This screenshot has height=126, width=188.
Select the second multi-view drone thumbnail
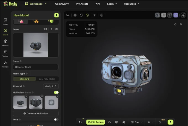pyautogui.click(x=36, y=103)
